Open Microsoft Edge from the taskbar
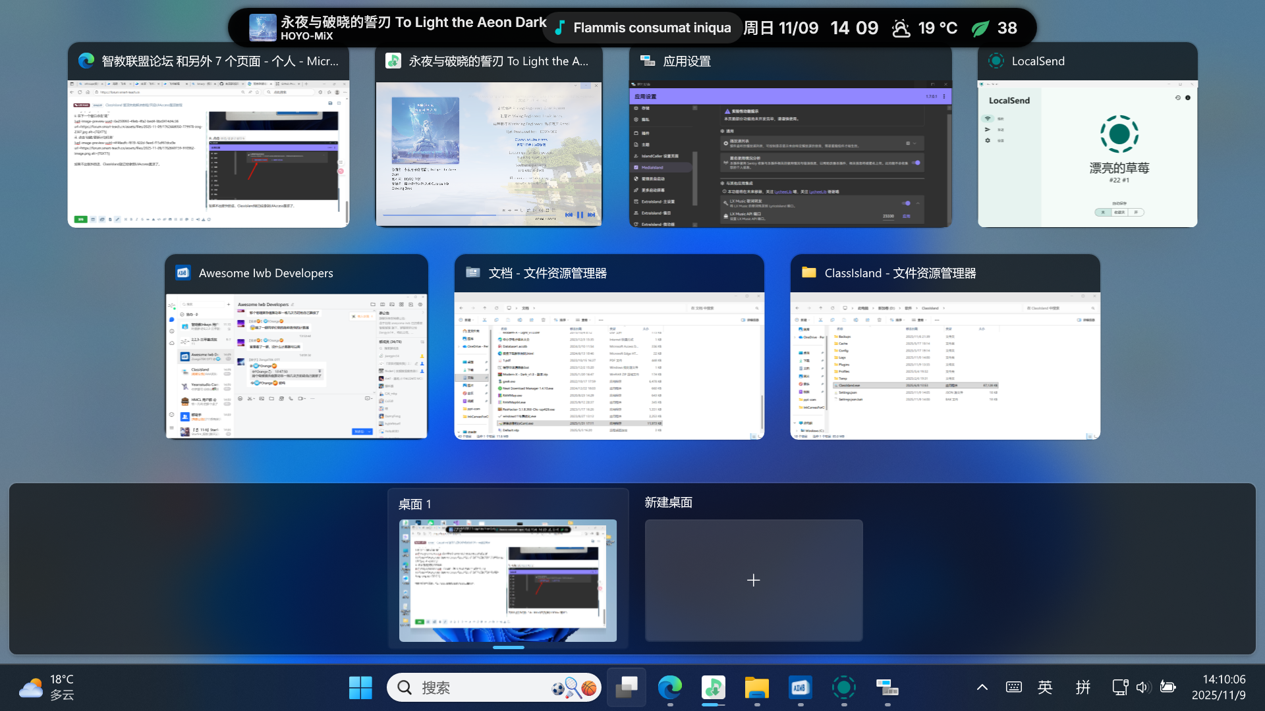Viewport: 1265px width, 711px height. [669, 688]
